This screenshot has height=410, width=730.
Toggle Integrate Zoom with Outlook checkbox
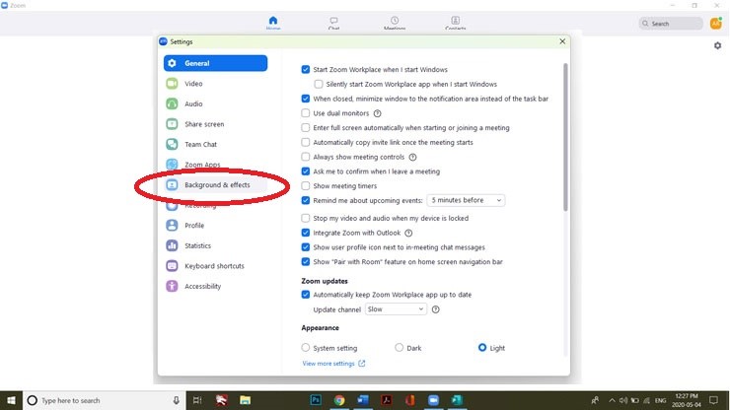point(306,233)
